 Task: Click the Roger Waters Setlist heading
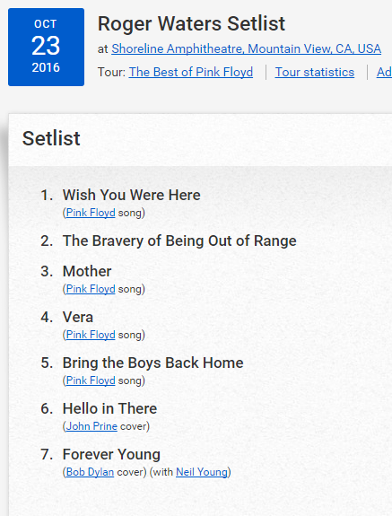click(x=191, y=24)
